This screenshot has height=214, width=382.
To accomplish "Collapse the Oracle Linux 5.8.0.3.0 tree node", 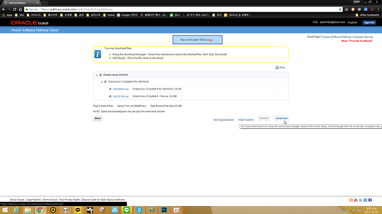I will (x=97, y=75).
